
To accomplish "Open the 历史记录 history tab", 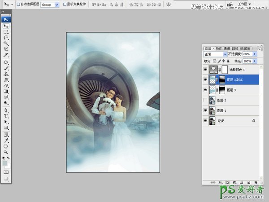I will coord(245,48).
